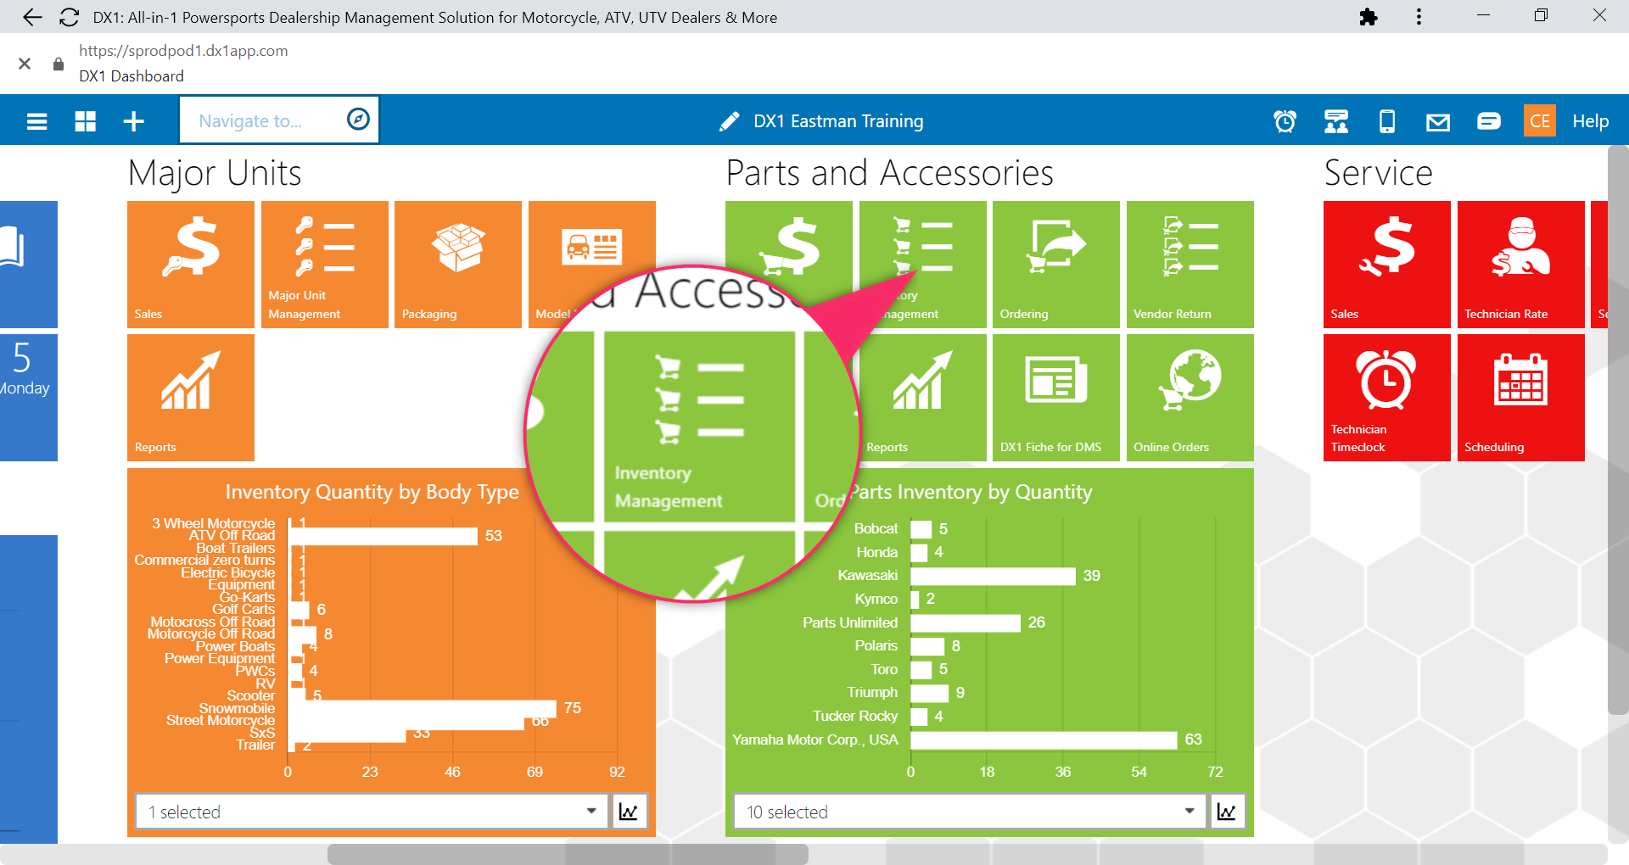Click the browser reload icon
This screenshot has width=1629, height=865.
(x=70, y=17)
